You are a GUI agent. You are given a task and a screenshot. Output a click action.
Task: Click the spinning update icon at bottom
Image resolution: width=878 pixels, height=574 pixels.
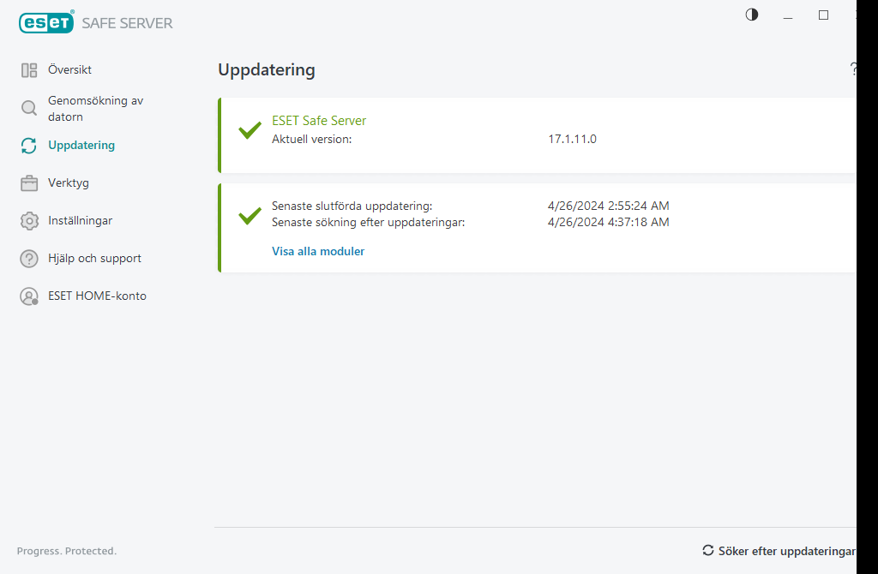(x=708, y=551)
